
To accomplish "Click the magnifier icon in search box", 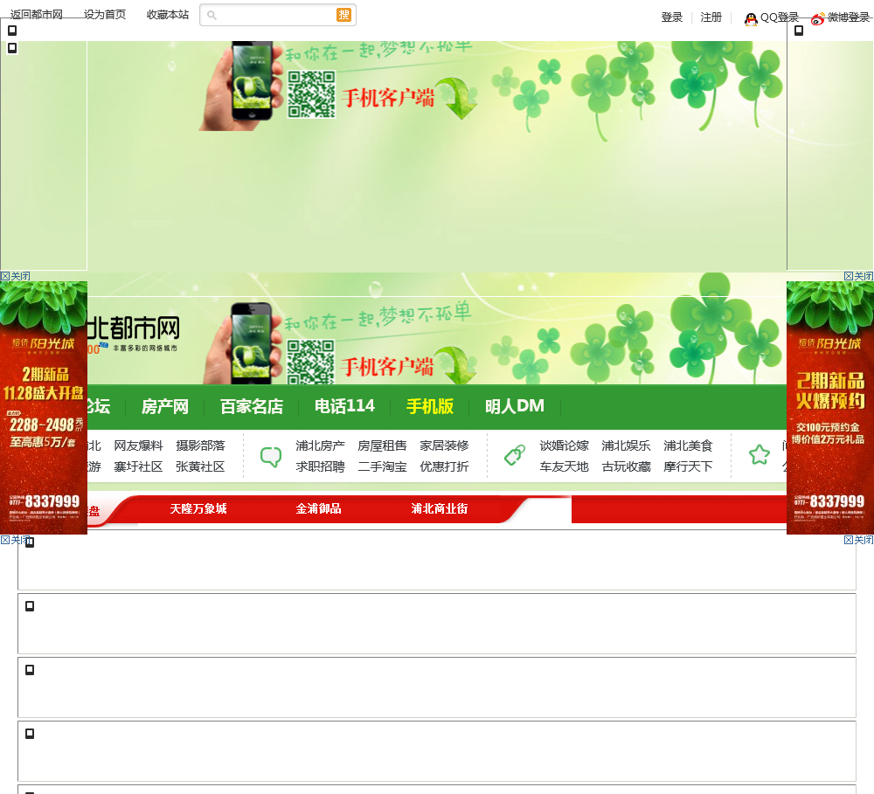I will (x=212, y=15).
